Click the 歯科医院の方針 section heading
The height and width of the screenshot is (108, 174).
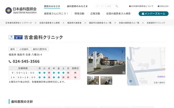pyautogui.click(x=22, y=102)
